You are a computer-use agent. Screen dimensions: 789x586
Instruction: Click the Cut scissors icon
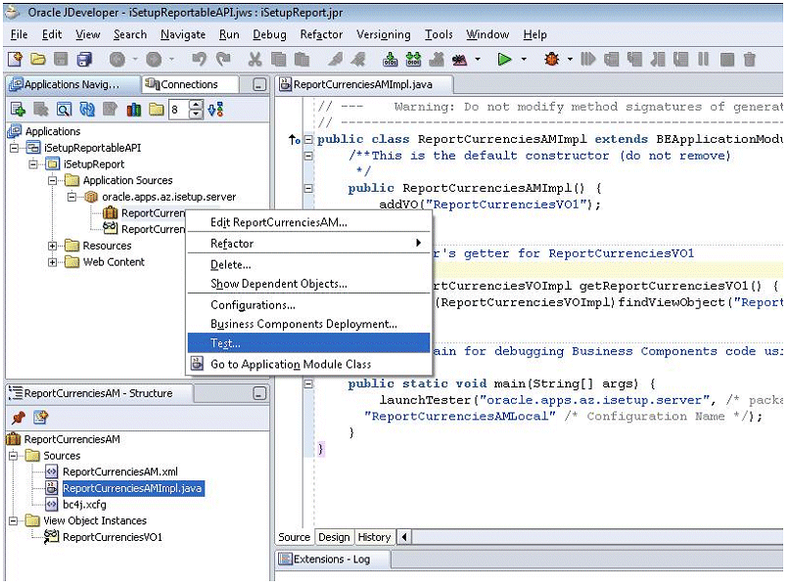[x=255, y=60]
